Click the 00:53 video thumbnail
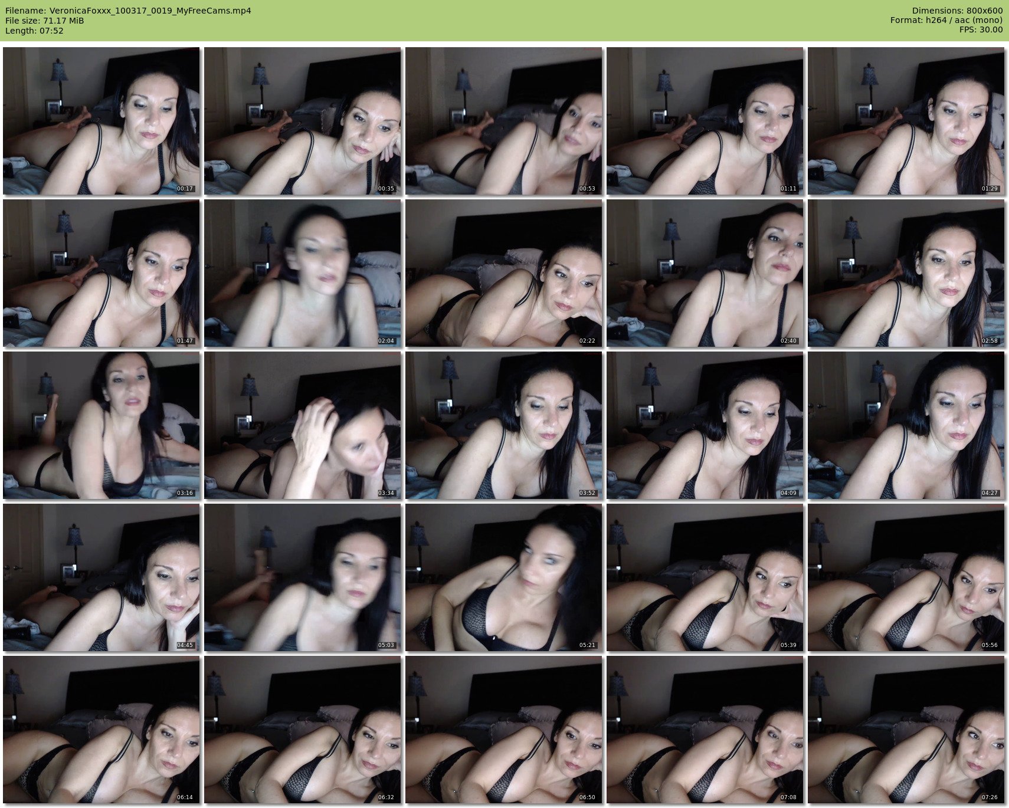1009x808 pixels. (504, 121)
